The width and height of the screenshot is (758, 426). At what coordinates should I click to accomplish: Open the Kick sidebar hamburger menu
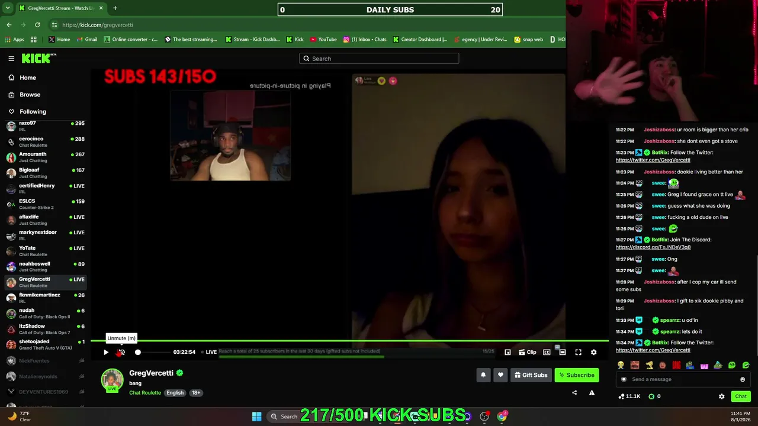[x=11, y=59]
